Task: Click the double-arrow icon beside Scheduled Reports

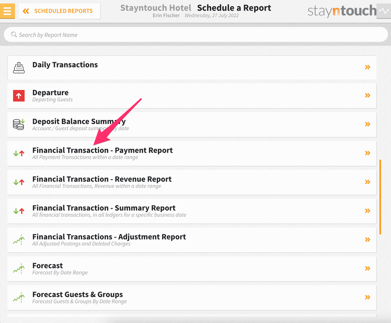Action: pos(25,11)
